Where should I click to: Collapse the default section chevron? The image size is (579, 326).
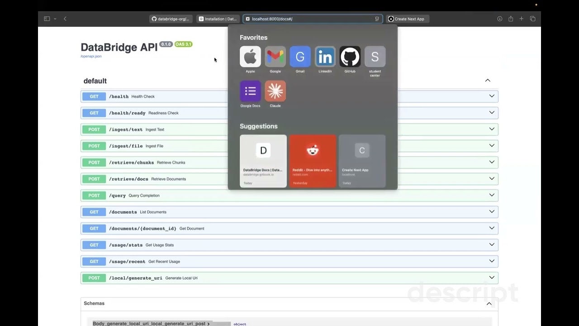488,80
